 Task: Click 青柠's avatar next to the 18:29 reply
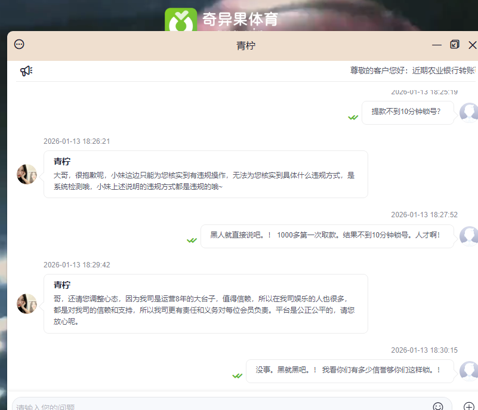[x=27, y=303]
